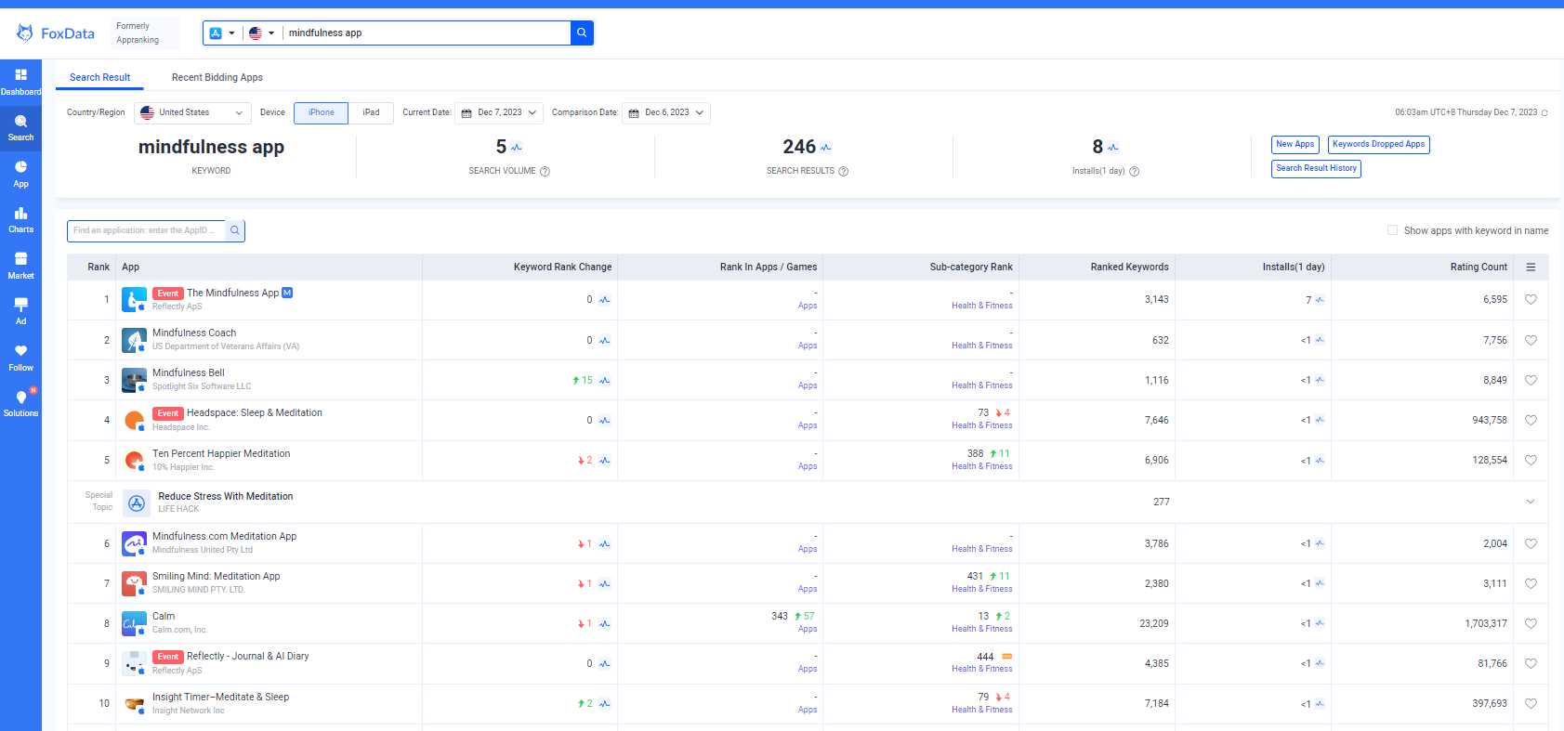This screenshot has width=1564, height=731.
Task: Sort by the Rating Count column header
Action: pyautogui.click(x=1479, y=267)
